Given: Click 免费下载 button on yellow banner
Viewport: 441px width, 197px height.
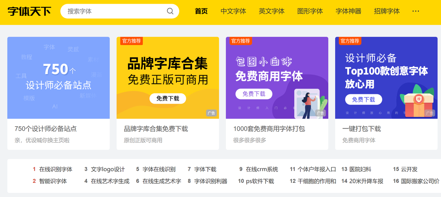Looking at the screenshot, I should [x=167, y=98].
